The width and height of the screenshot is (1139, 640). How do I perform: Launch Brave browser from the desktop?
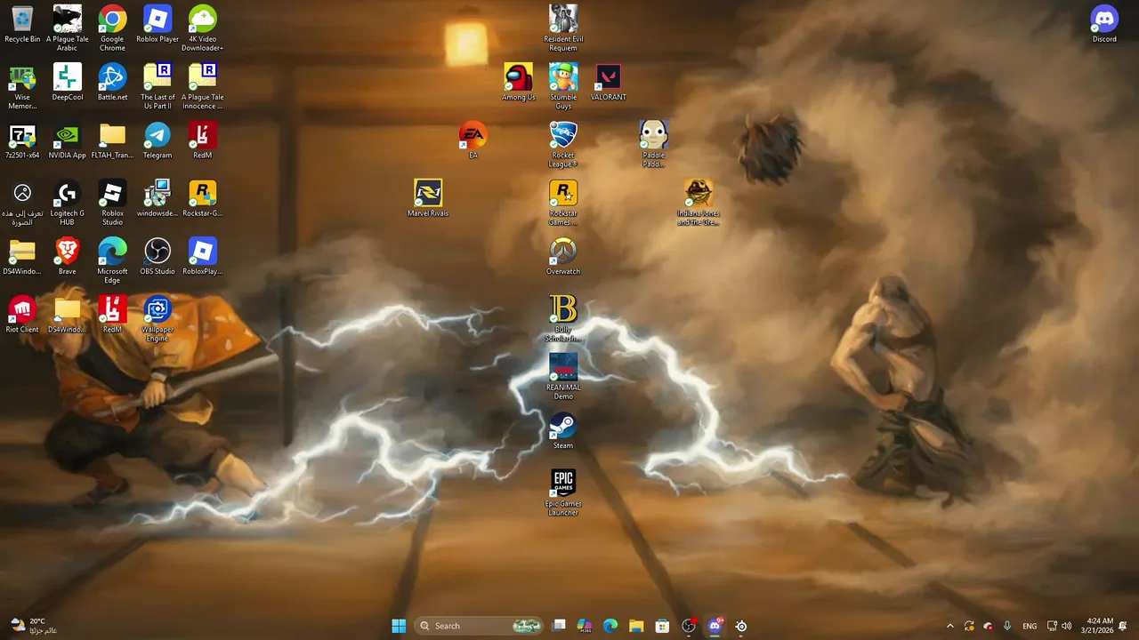tap(68, 257)
